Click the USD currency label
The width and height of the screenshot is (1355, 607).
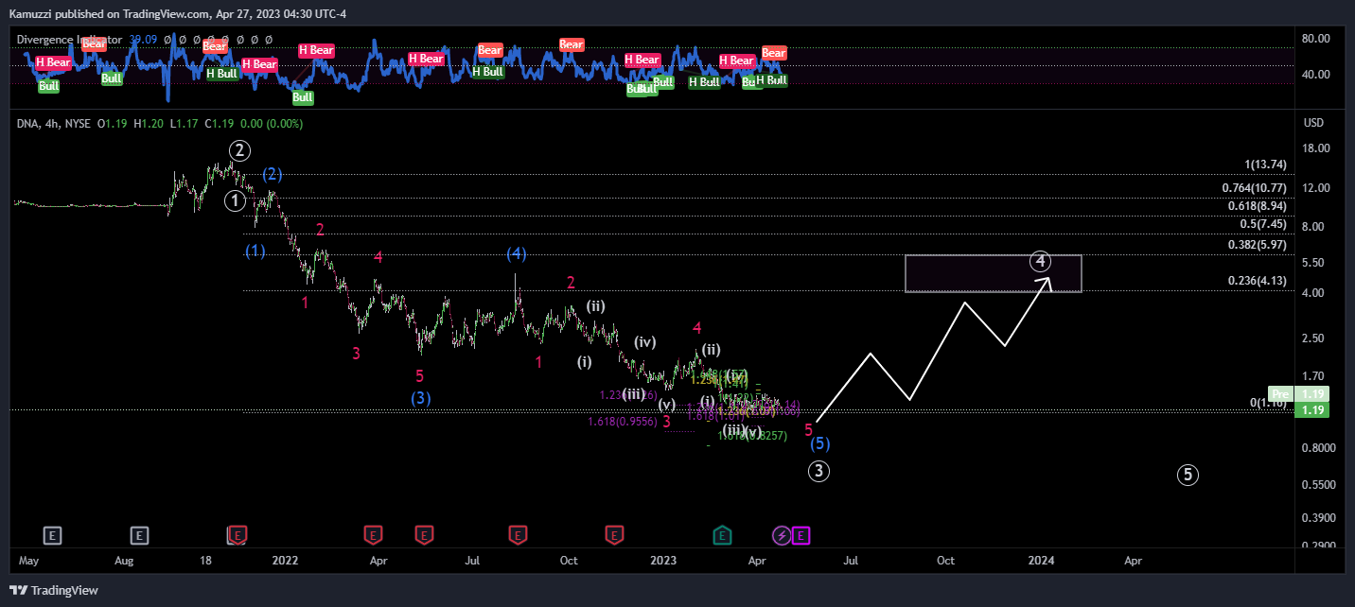point(1313,123)
